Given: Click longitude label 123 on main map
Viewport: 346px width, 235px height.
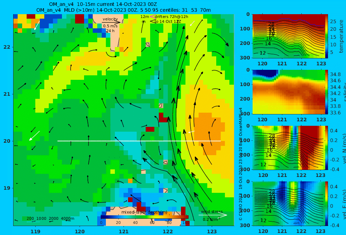Looking at the screenshot, I should 212,232.
